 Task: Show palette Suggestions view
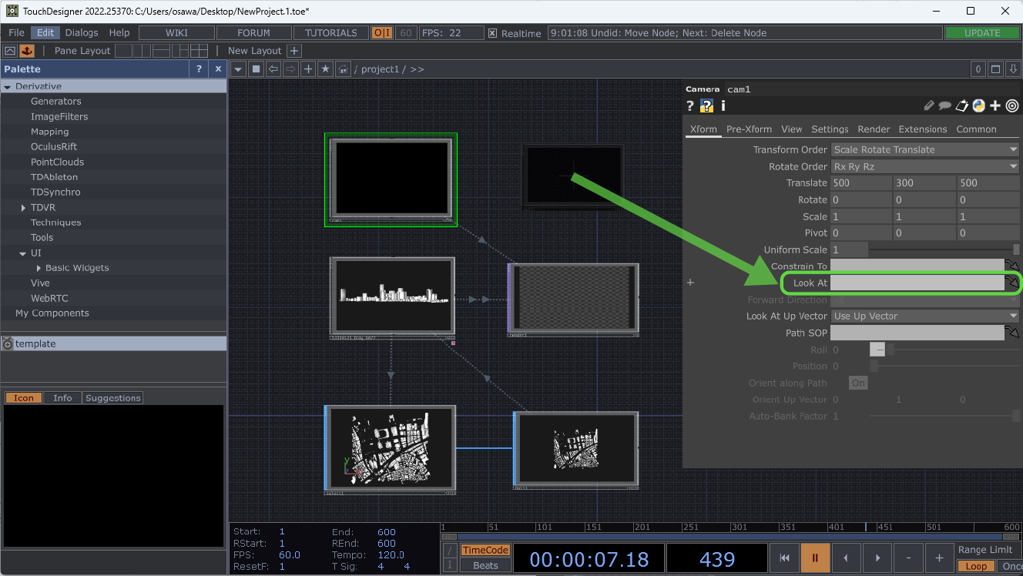pyautogui.click(x=113, y=398)
